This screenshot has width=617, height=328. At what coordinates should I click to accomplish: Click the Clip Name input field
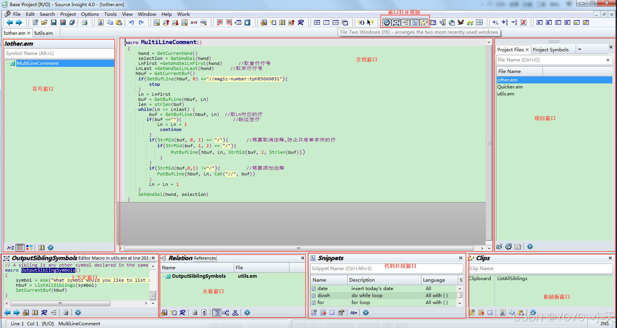click(x=541, y=269)
